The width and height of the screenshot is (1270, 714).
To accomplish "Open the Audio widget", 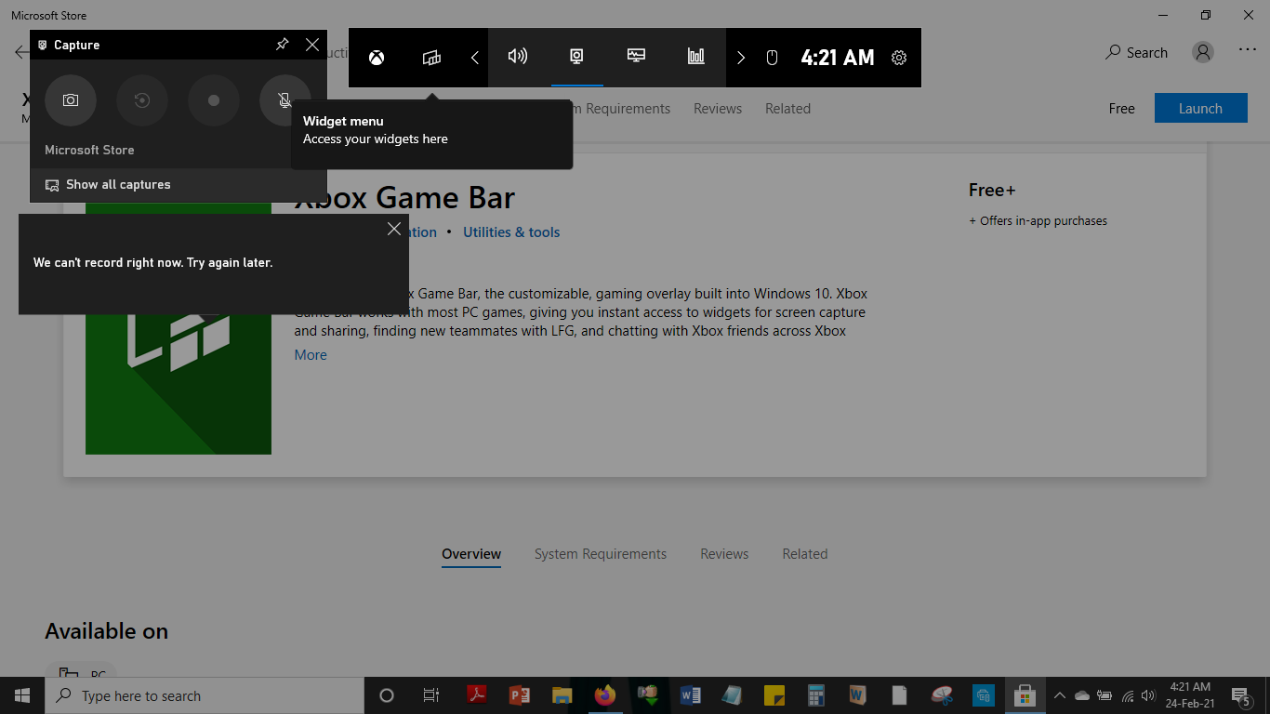I will (x=518, y=57).
